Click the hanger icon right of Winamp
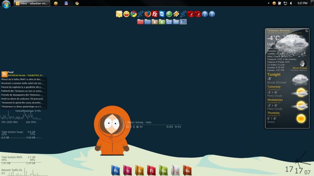314x176 pixels. [183, 14]
